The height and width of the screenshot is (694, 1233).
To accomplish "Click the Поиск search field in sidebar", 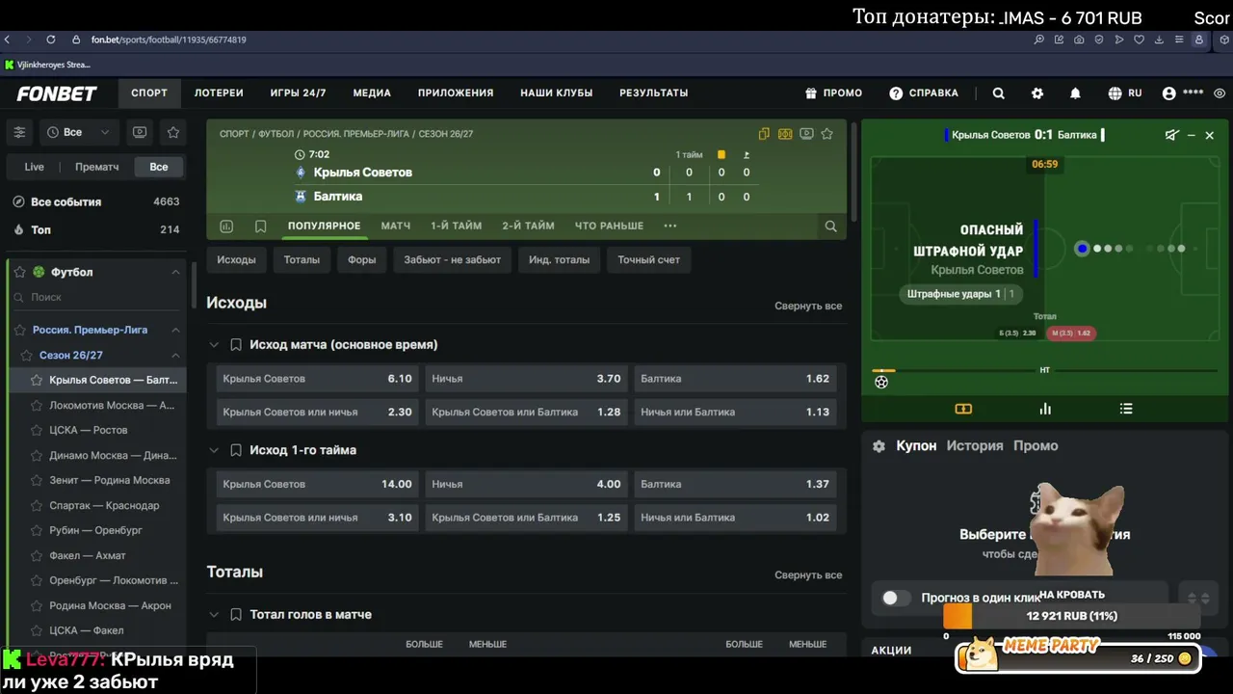I will [x=96, y=297].
